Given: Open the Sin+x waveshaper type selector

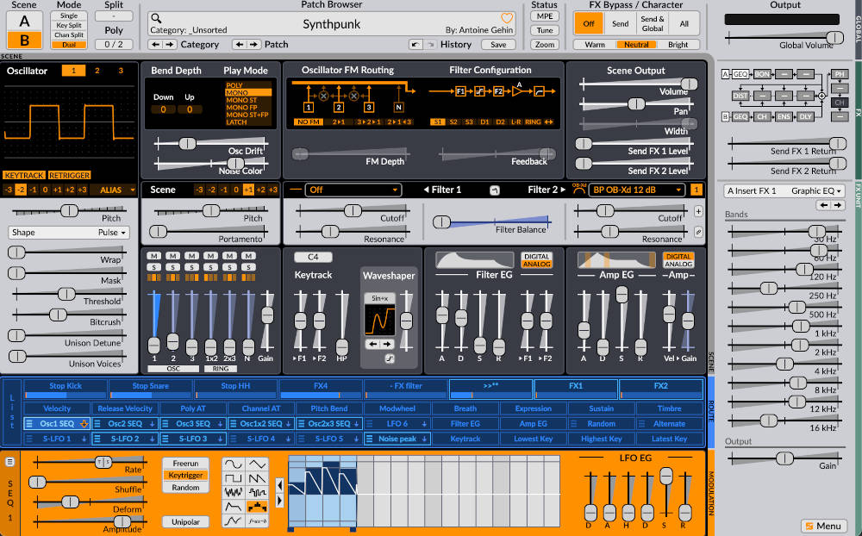Looking at the screenshot, I should 380,298.
